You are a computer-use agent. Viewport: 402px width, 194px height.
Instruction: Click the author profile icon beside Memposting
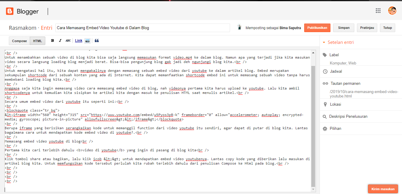[x=240, y=27]
